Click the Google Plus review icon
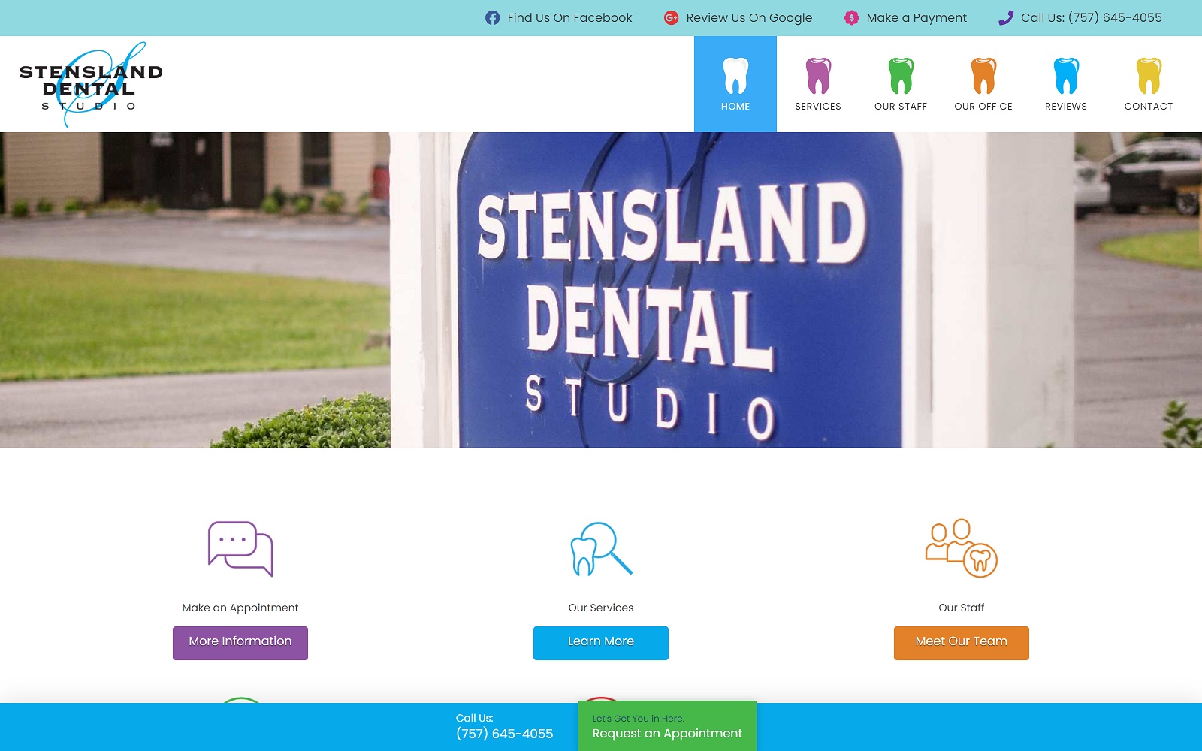Viewport: 1202px width, 751px height. point(671,18)
